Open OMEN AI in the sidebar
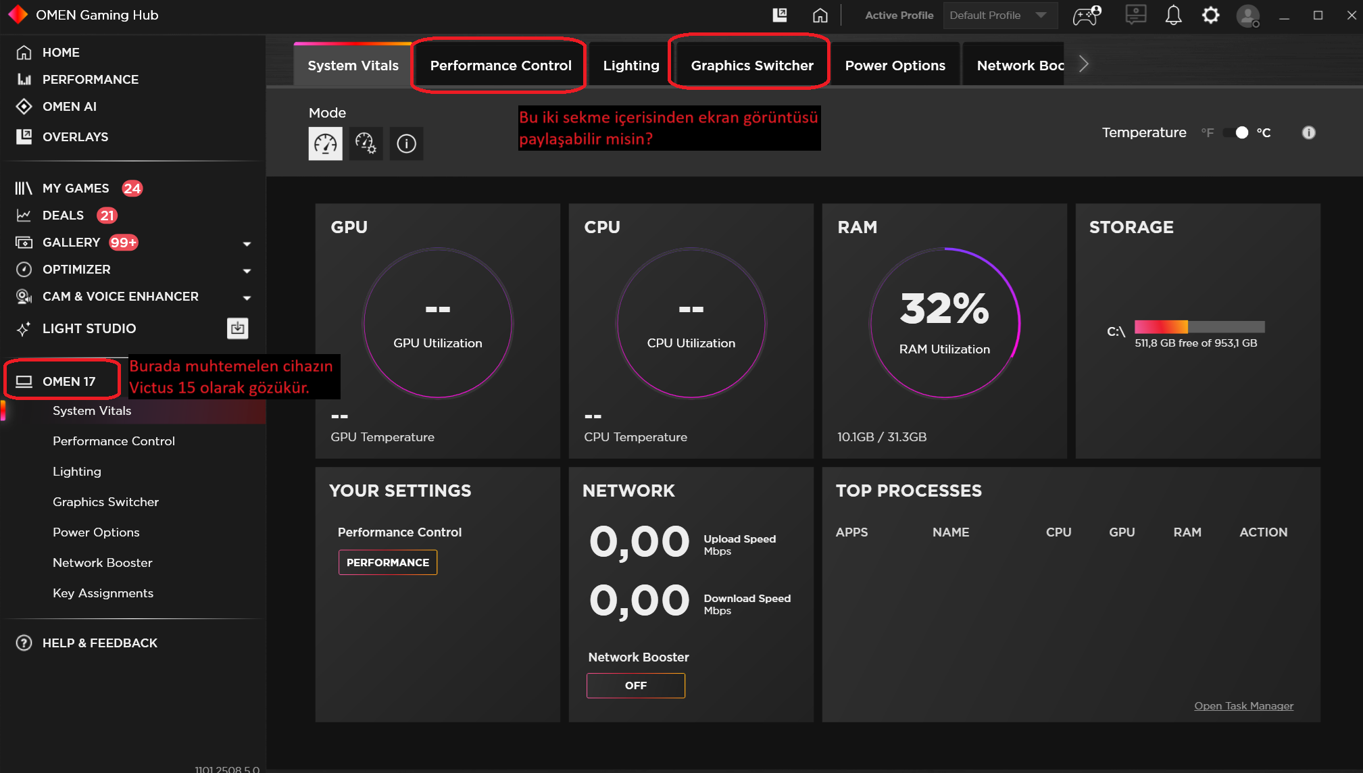Screen dimensions: 1363x773 (69, 106)
